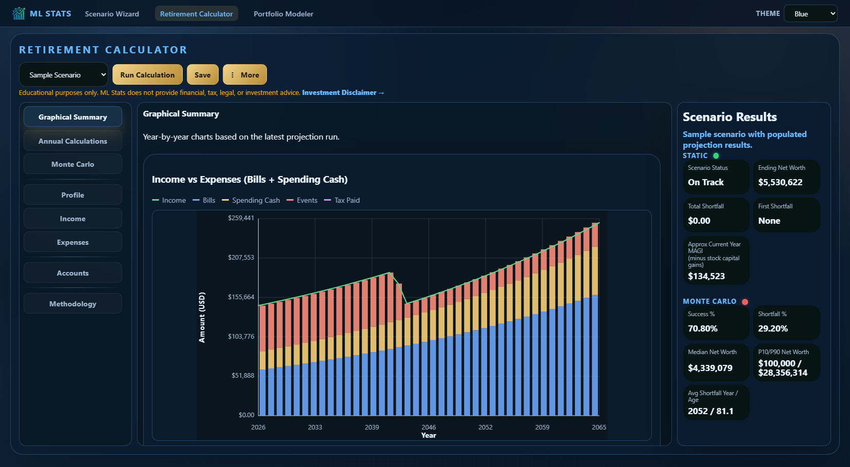Toggle the Spending Cash legend series

pos(251,200)
